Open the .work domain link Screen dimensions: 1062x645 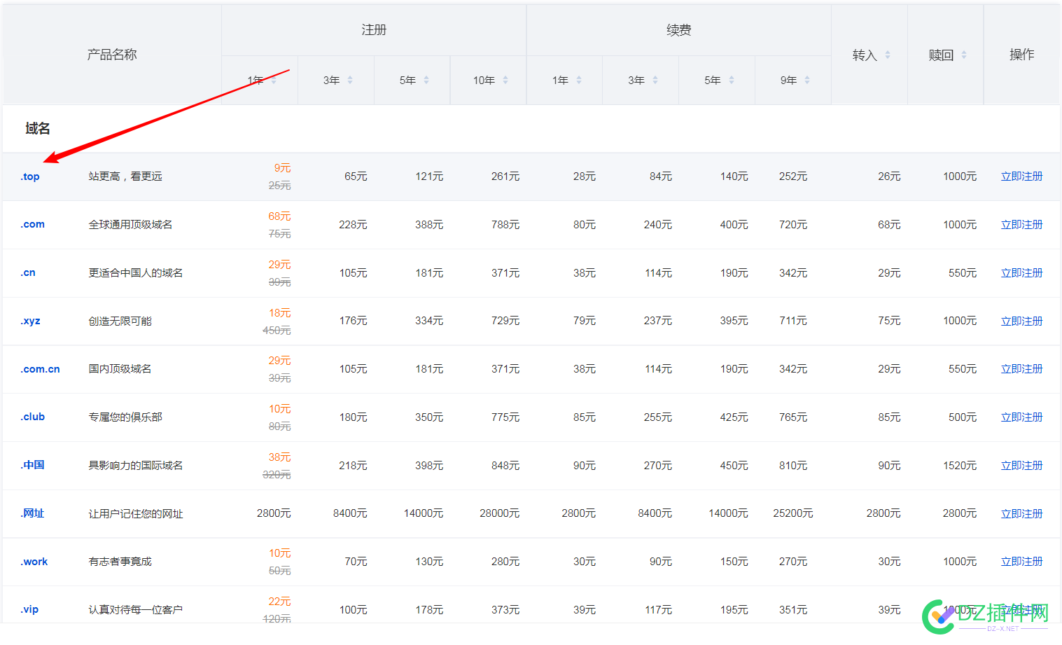click(x=34, y=562)
